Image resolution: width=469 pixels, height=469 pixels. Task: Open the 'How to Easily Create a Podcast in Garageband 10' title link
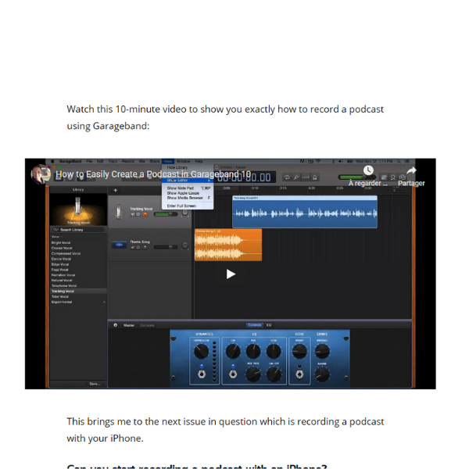pyautogui.click(x=153, y=174)
